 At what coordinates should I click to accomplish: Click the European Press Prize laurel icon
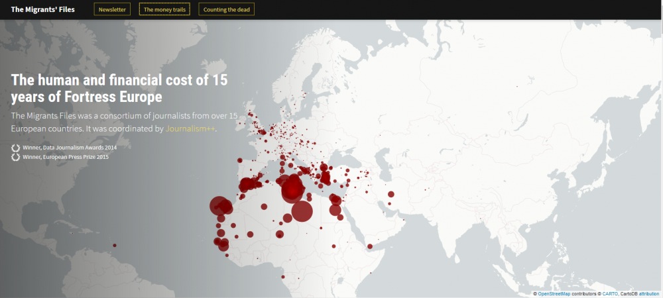pyautogui.click(x=15, y=157)
